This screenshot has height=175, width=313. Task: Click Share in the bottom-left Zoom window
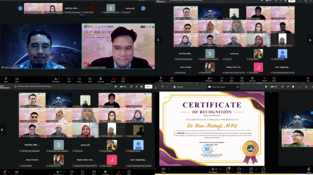point(94,172)
